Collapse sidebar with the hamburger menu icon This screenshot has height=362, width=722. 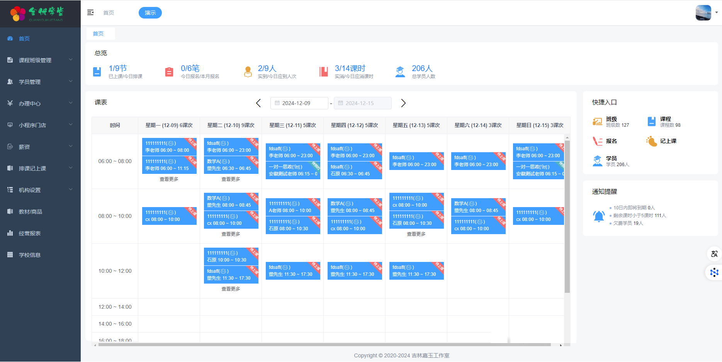(x=90, y=13)
